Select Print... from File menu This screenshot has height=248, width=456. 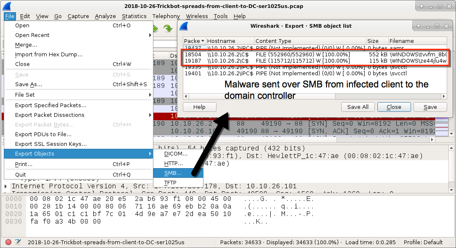click(x=79, y=164)
